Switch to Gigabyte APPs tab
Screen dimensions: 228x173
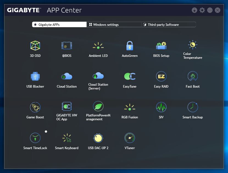click(x=59, y=24)
